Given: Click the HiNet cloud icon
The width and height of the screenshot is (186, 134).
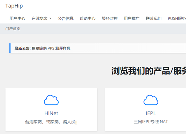Looking at the screenshot, I should (51, 100).
